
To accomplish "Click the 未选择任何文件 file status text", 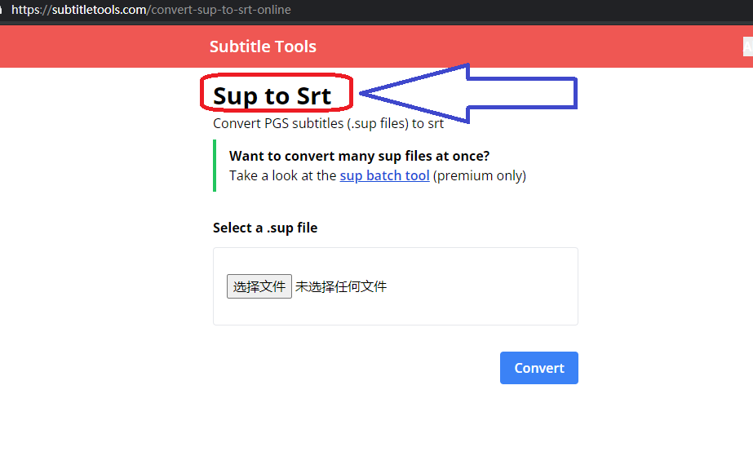I will [x=341, y=286].
